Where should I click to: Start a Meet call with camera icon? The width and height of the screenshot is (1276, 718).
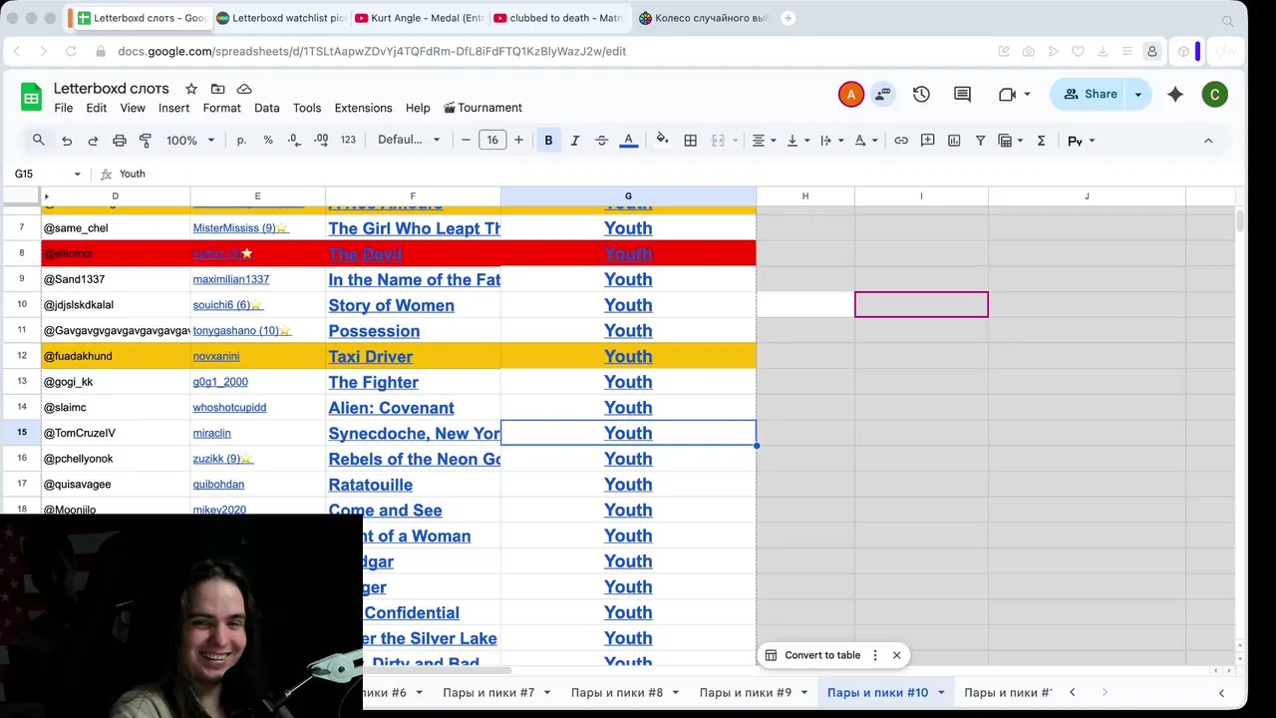tap(1008, 94)
